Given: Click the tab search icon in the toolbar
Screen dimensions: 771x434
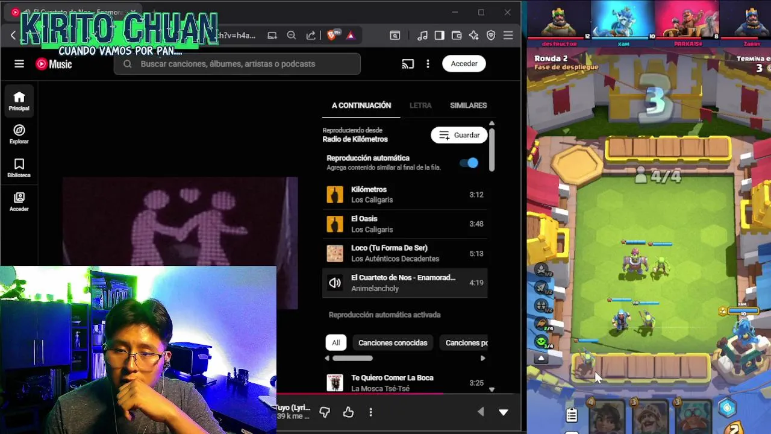Looking at the screenshot, I should click(x=395, y=36).
